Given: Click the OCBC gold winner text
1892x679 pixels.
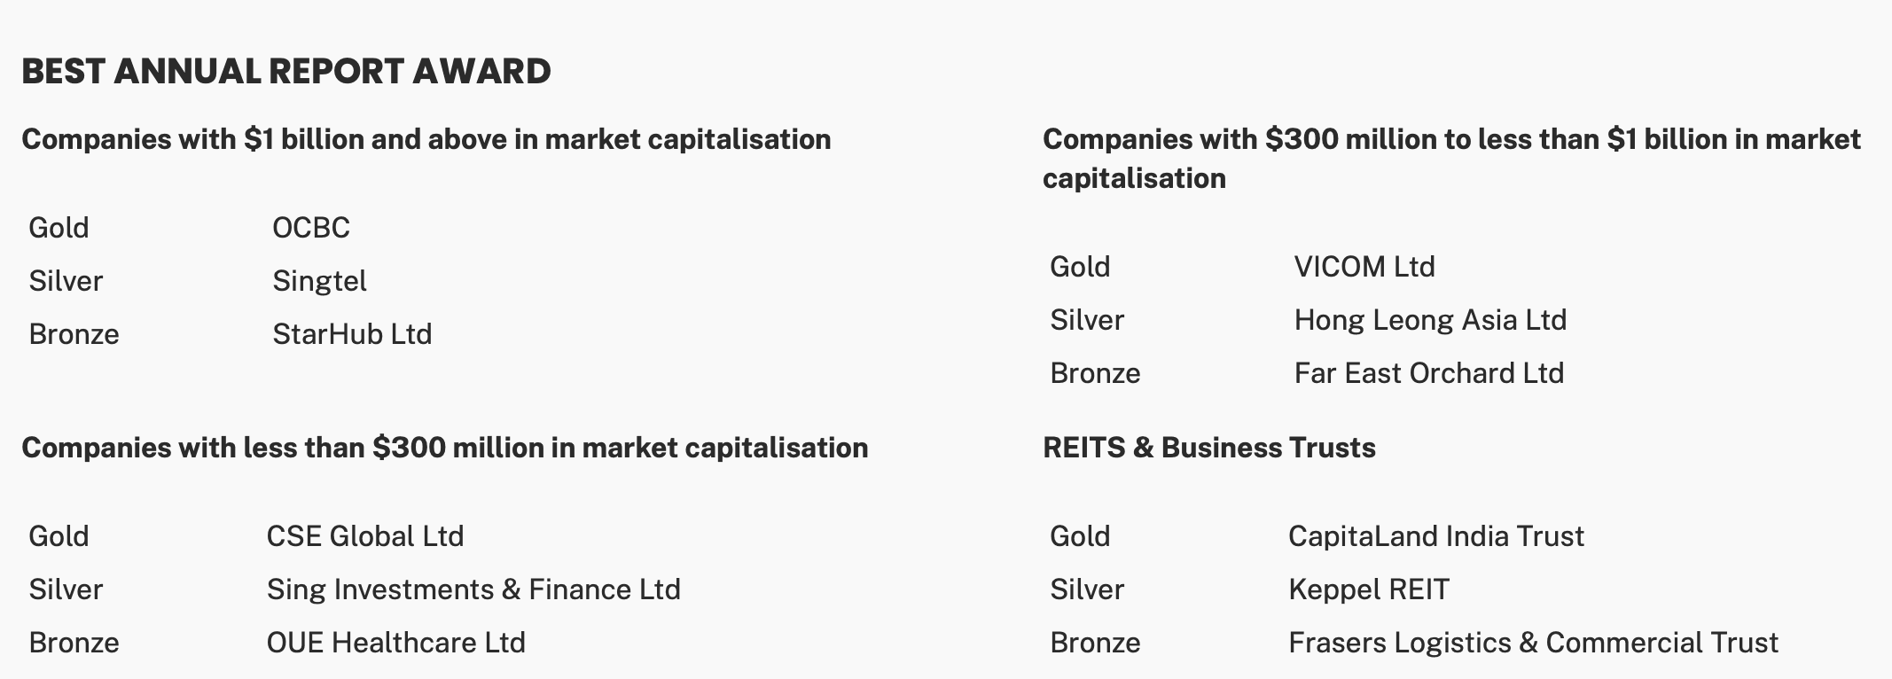Looking at the screenshot, I should pyautogui.click(x=310, y=228).
